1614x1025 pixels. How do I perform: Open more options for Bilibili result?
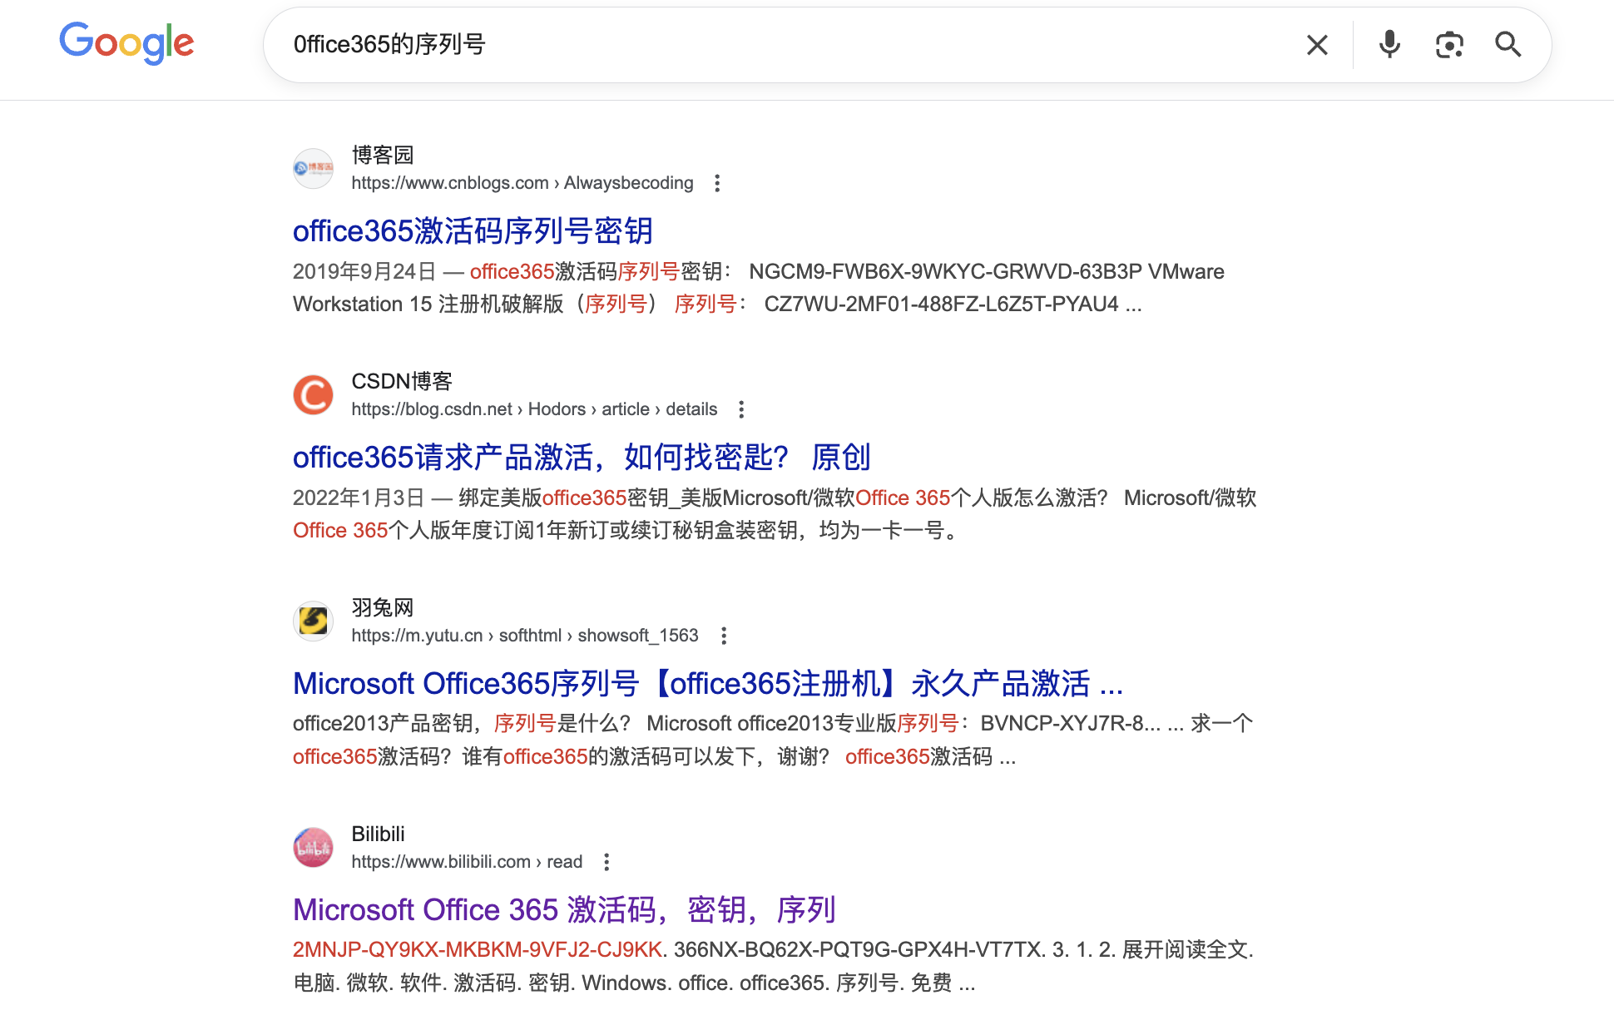pyautogui.click(x=606, y=862)
